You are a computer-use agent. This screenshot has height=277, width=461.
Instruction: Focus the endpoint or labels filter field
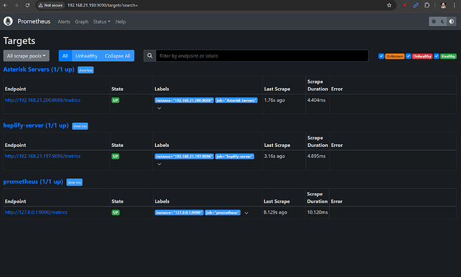point(261,56)
